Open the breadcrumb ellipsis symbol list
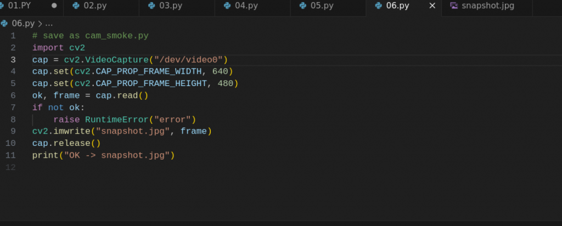The image size is (562, 226). click(49, 24)
